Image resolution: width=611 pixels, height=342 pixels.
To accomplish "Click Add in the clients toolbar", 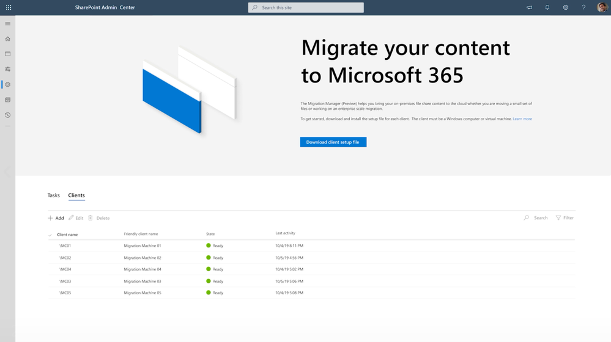I will [56, 218].
